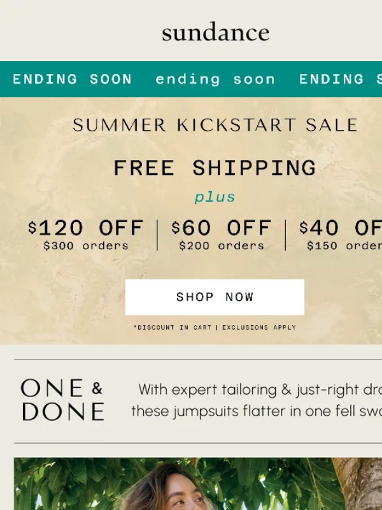Click the green italic plus text
The image size is (382, 510).
[215, 198]
